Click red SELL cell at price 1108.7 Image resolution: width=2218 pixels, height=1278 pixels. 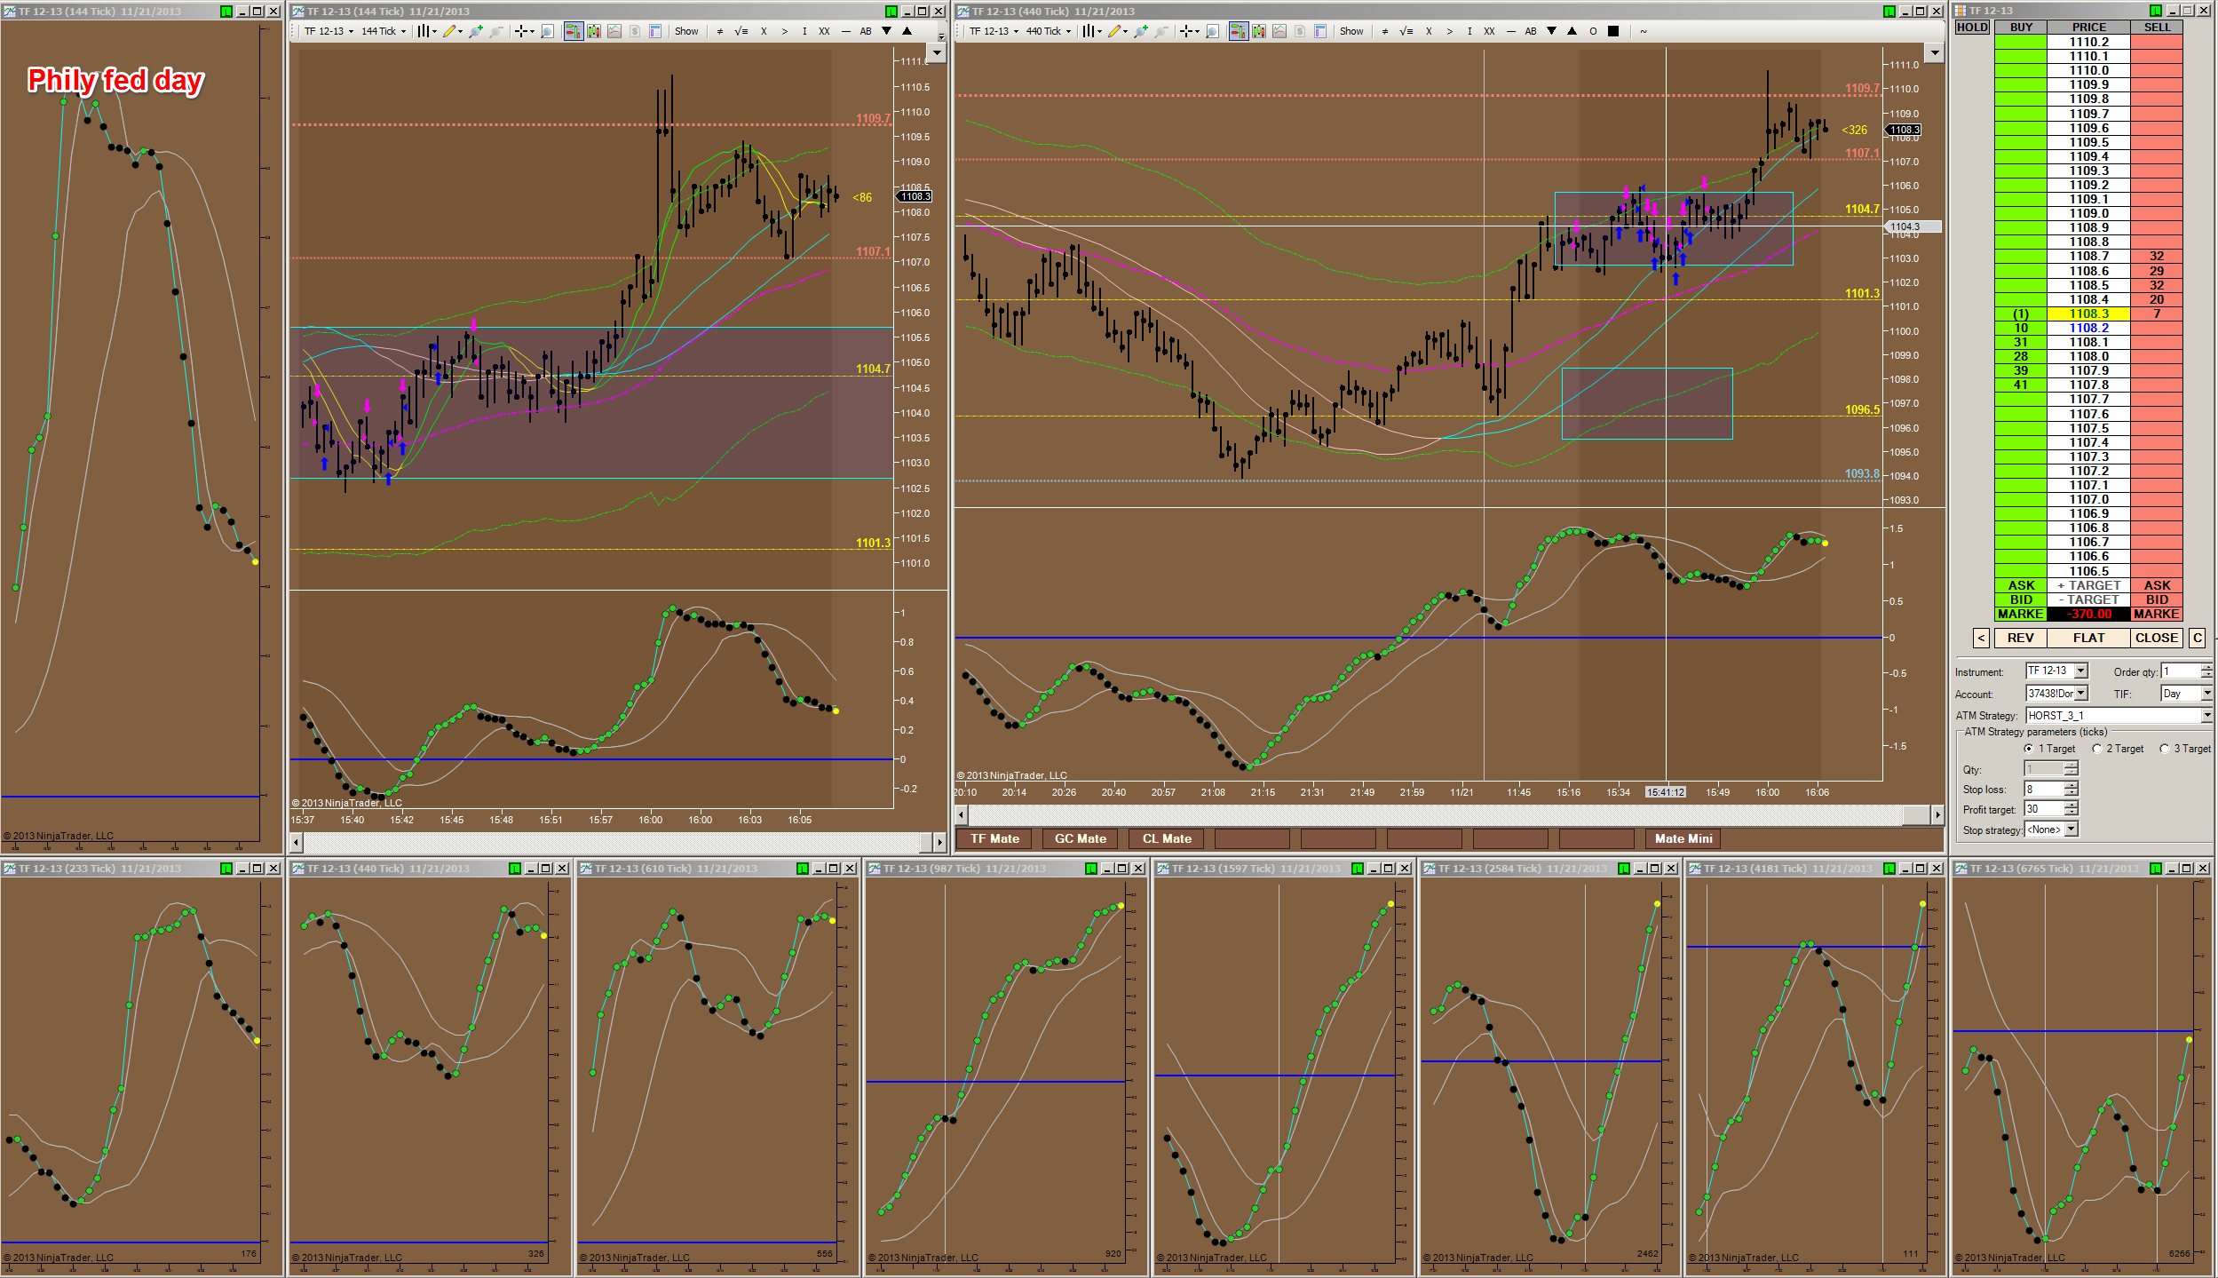[x=2156, y=256]
